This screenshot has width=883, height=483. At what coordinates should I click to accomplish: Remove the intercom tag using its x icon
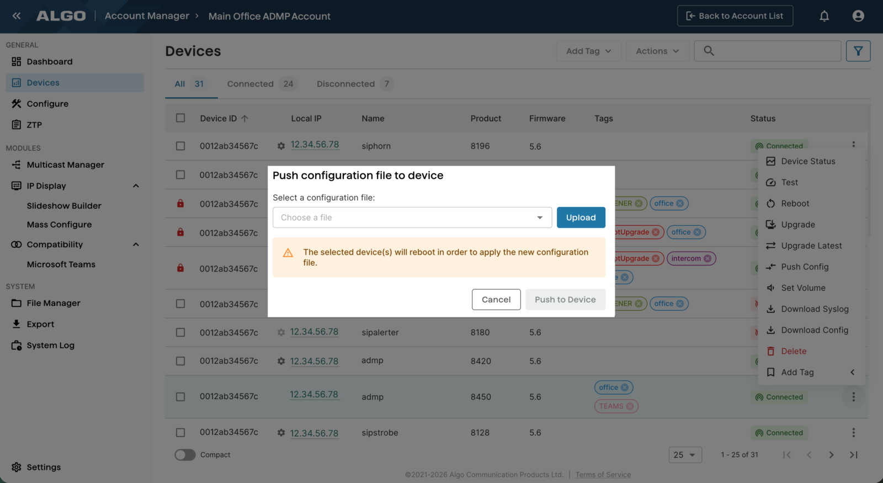708,258
